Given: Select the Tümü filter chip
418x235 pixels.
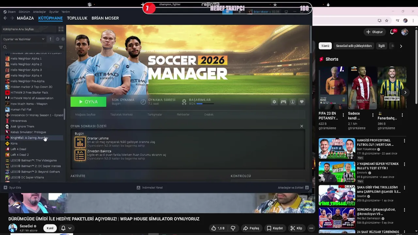Looking at the screenshot, I should click(325, 46).
